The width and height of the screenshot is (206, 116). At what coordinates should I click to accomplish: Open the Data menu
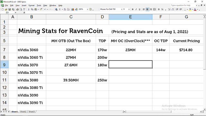[45, 5]
